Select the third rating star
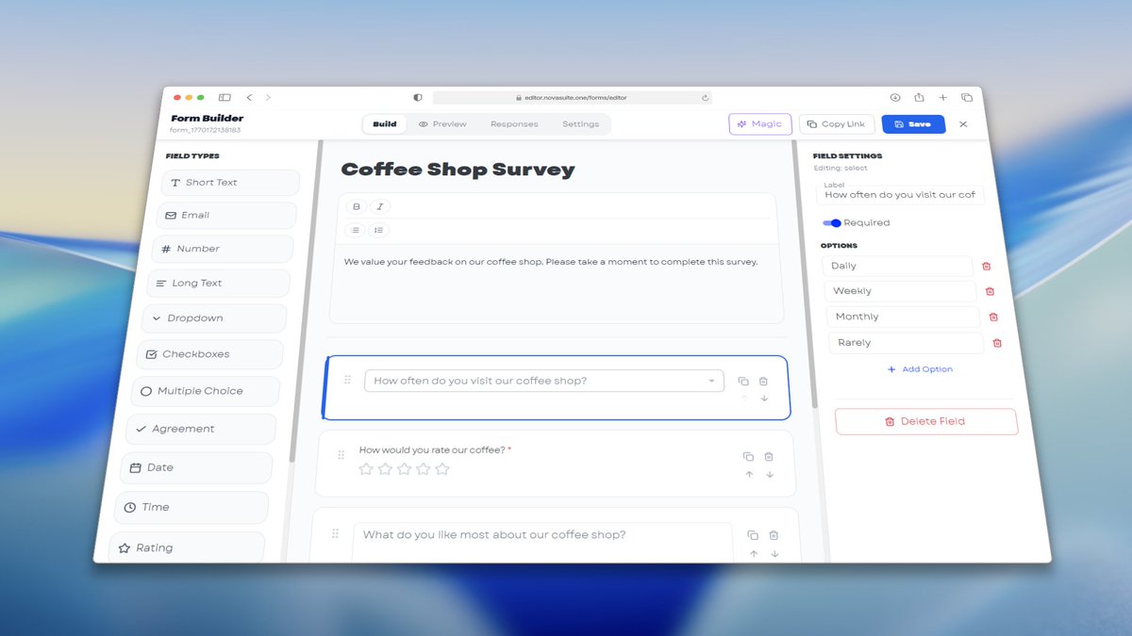The width and height of the screenshot is (1132, 636). pyautogui.click(x=405, y=468)
